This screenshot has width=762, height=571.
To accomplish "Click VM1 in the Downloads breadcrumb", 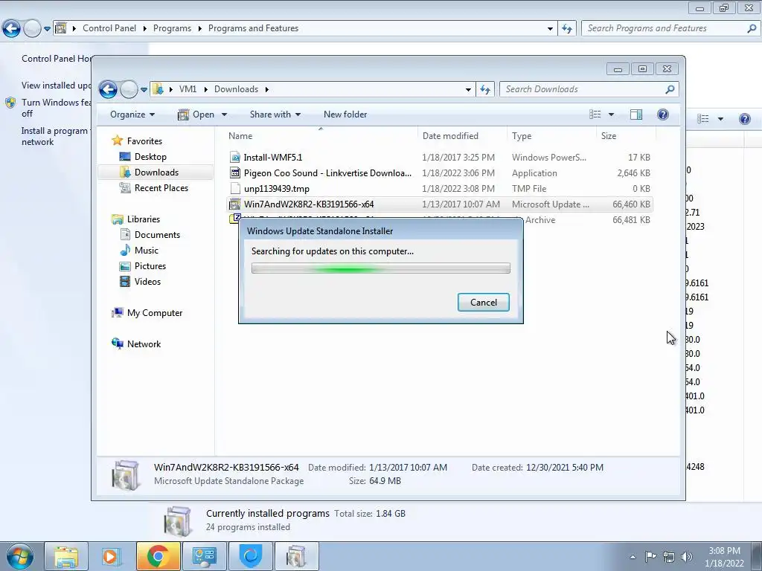I will (188, 89).
